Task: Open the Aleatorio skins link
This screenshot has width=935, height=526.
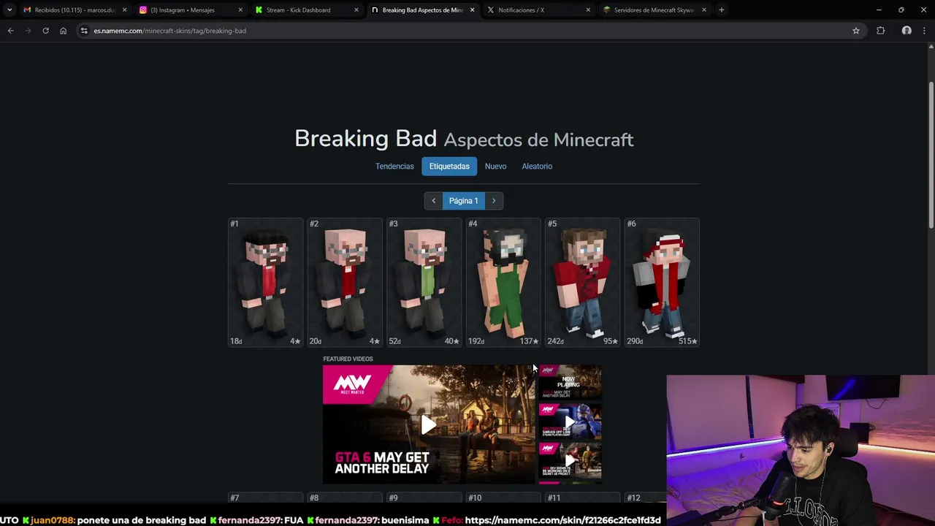Action: point(537,167)
